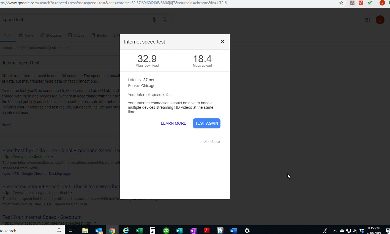390x234 pixels.
Task: Click the green checkmark extension icon
Action: point(370,3)
